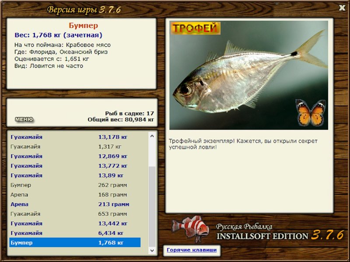Select Бумпер 262 грамм row

click(75, 185)
